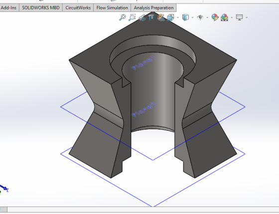Activate the Zoom to Area tool
279x214 pixels.
pyautogui.click(x=132, y=17)
